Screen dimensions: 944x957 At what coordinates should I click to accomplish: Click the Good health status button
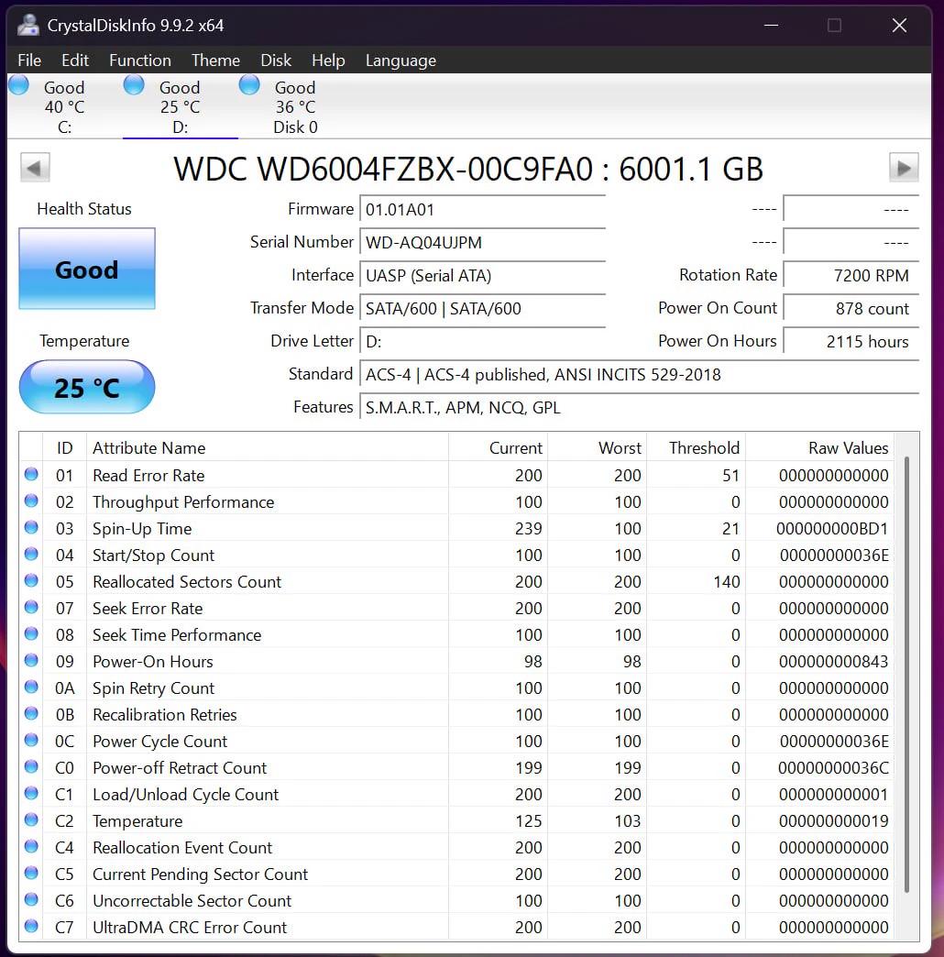(87, 269)
